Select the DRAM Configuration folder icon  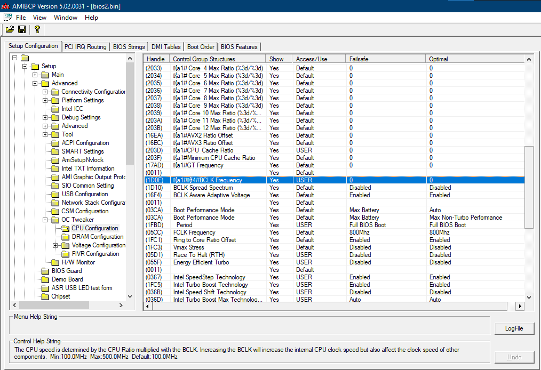tap(65, 237)
